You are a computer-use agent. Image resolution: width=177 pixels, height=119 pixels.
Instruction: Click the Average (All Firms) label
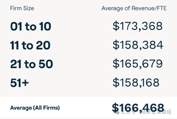coord(35,108)
